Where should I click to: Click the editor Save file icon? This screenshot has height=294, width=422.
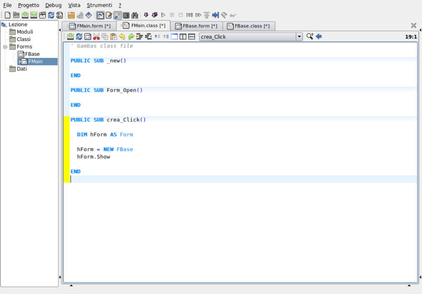click(x=71, y=36)
